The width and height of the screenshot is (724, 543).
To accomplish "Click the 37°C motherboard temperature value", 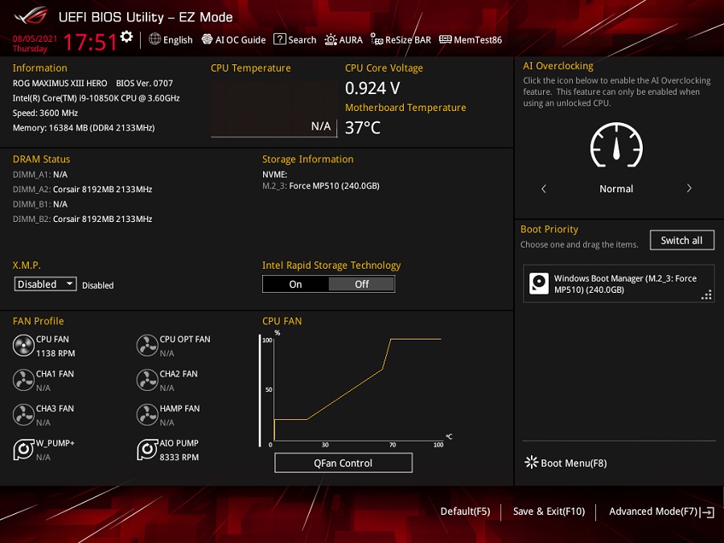I will (363, 127).
